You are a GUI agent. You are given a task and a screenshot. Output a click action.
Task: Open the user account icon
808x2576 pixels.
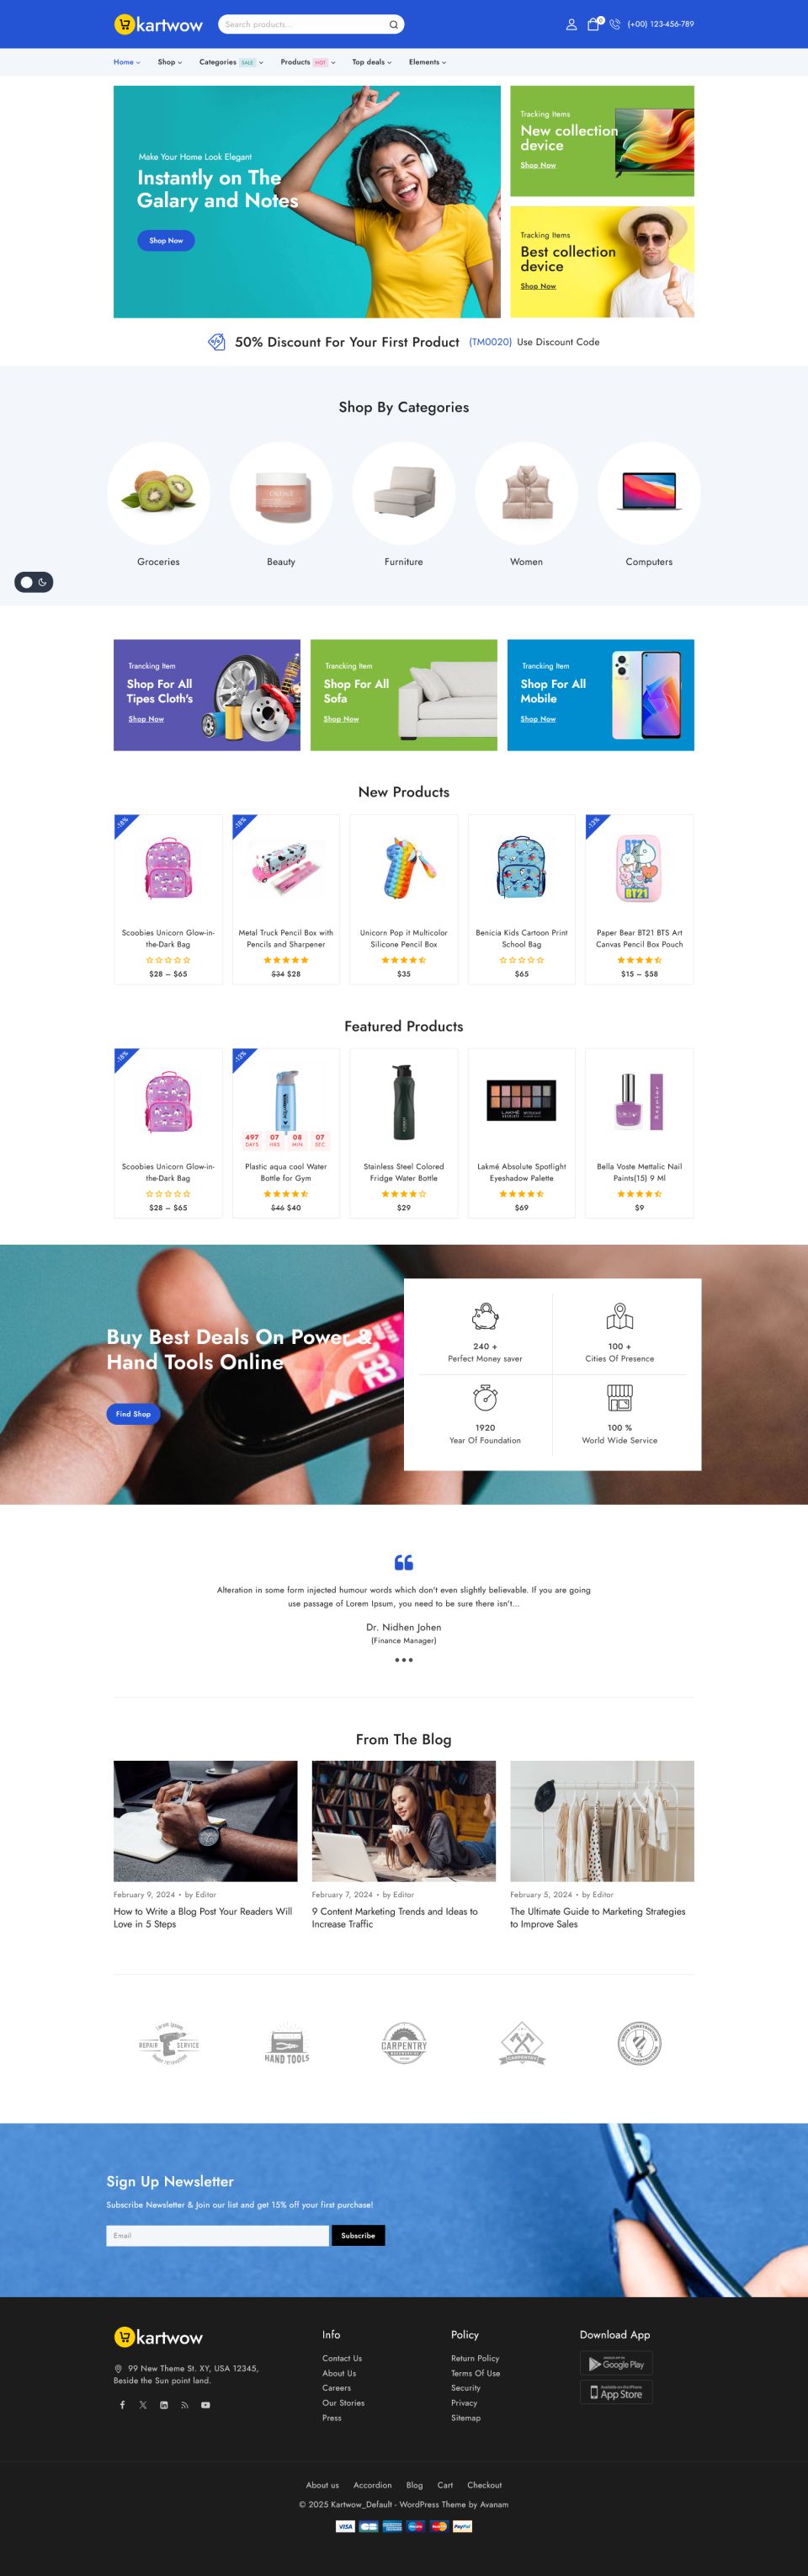click(571, 24)
